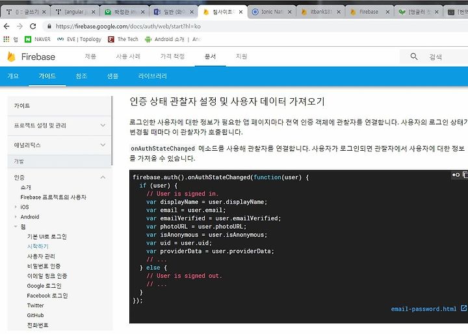Viewport: 468px width, 334px height.
Task: Switch to the '박정관' browser tab
Action: 123,12
